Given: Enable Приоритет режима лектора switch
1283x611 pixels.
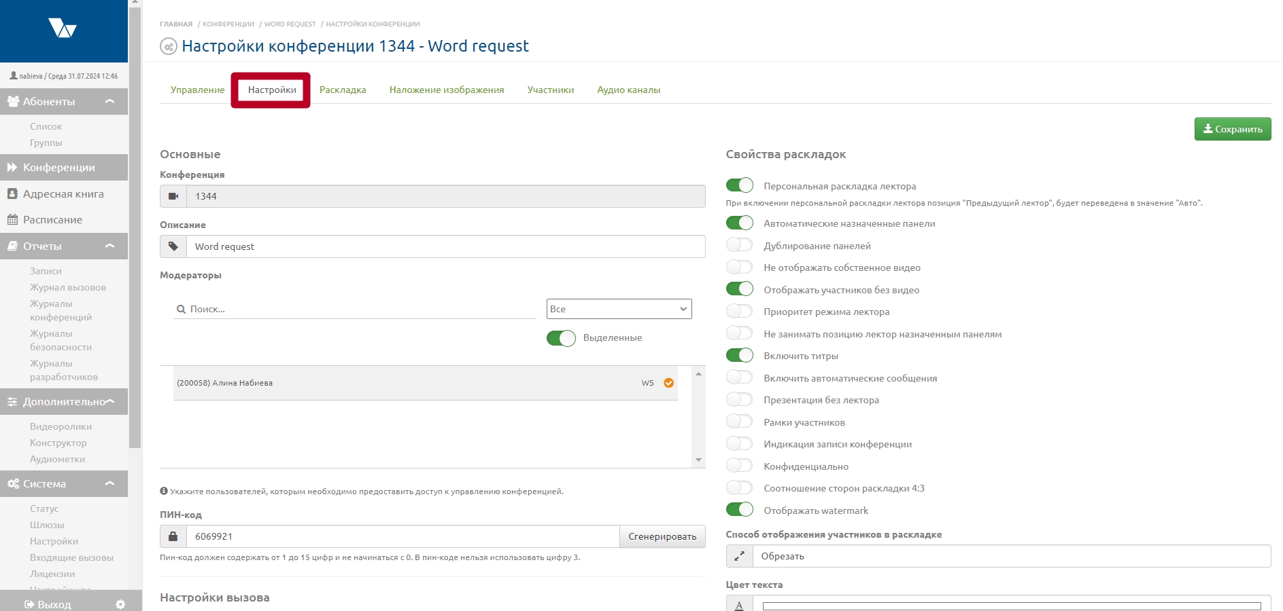Looking at the screenshot, I should pos(740,311).
